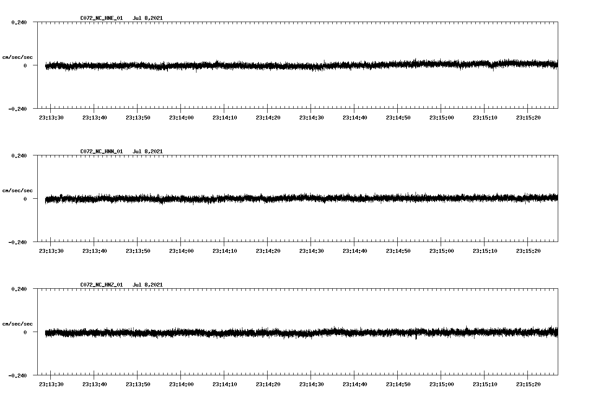
Task: Click the Jul 8,2021 date on bottom plot
Action: click(148, 284)
